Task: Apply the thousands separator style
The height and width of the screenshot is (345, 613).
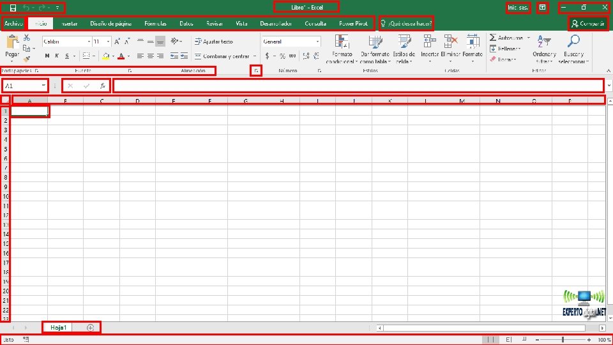Action: (x=292, y=56)
